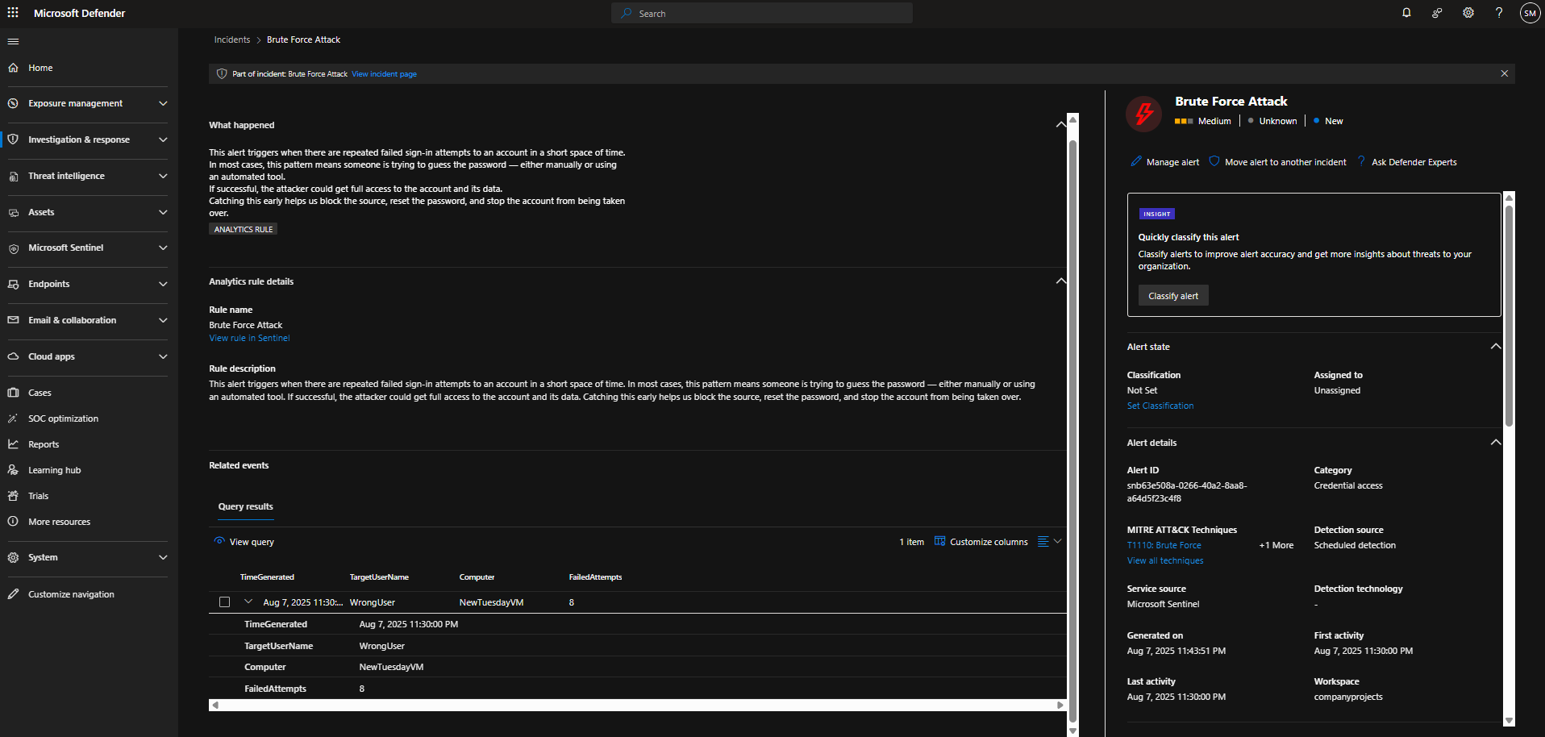Sort by FailedAttempts column header
Viewport: 1545px width, 737px height.
[x=595, y=577]
